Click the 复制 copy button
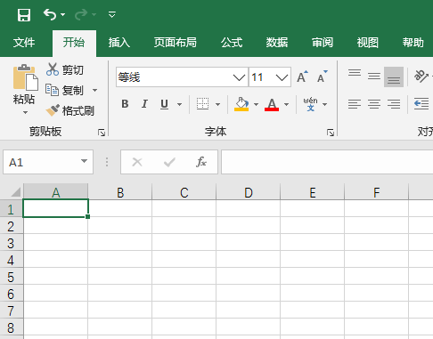This screenshot has height=339, width=433. [x=65, y=90]
